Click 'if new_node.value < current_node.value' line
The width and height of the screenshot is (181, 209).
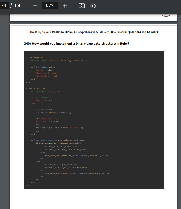(58, 143)
